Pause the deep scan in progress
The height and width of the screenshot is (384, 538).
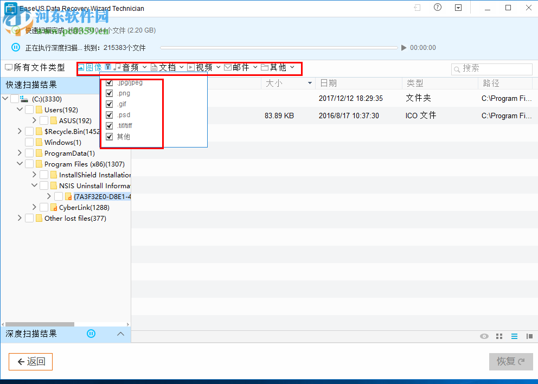click(x=15, y=47)
